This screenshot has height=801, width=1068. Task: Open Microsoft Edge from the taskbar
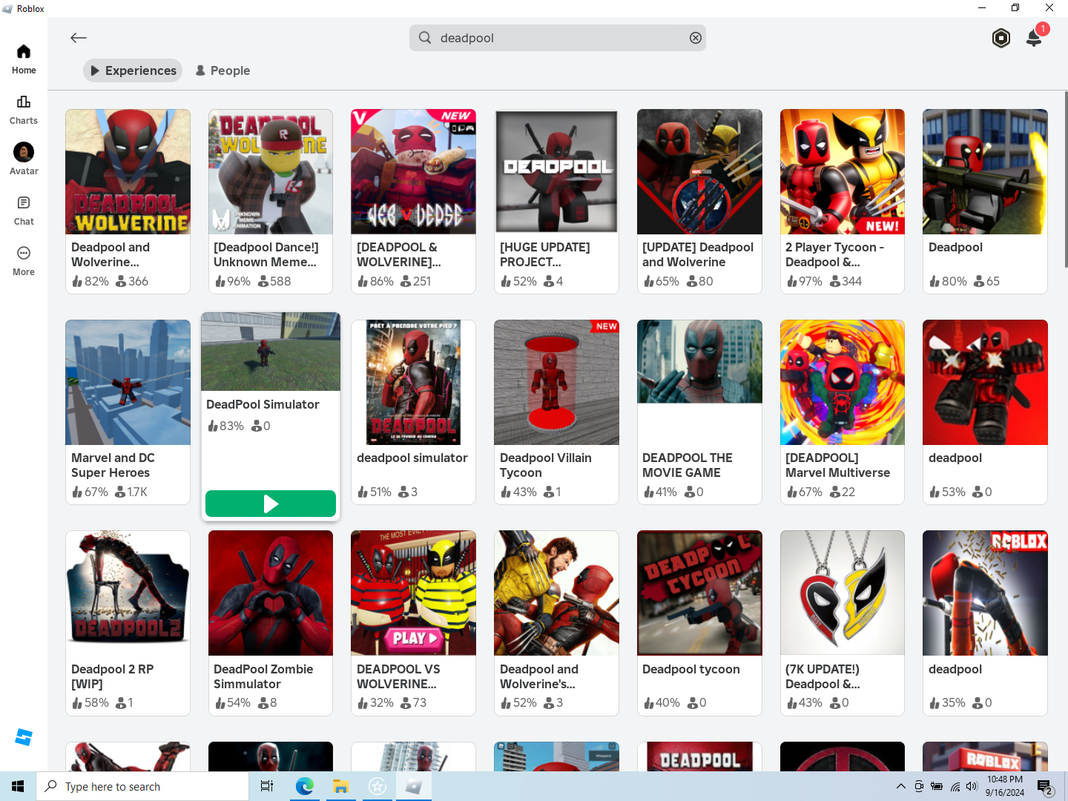pos(305,786)
